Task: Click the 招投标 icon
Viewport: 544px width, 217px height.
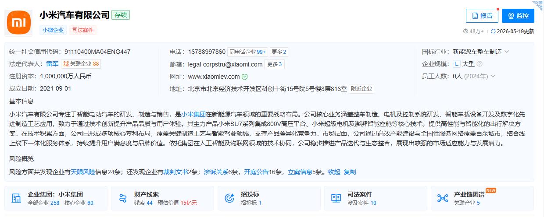Action: coord(229,198)
